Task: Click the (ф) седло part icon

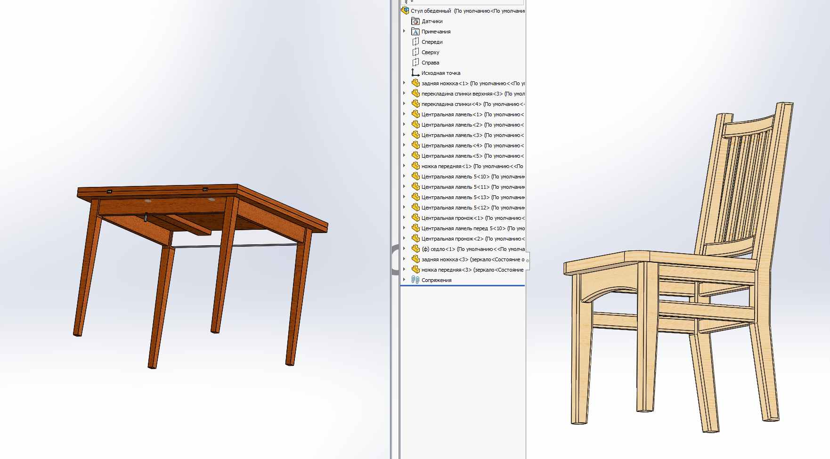Action: pos(415,249)
